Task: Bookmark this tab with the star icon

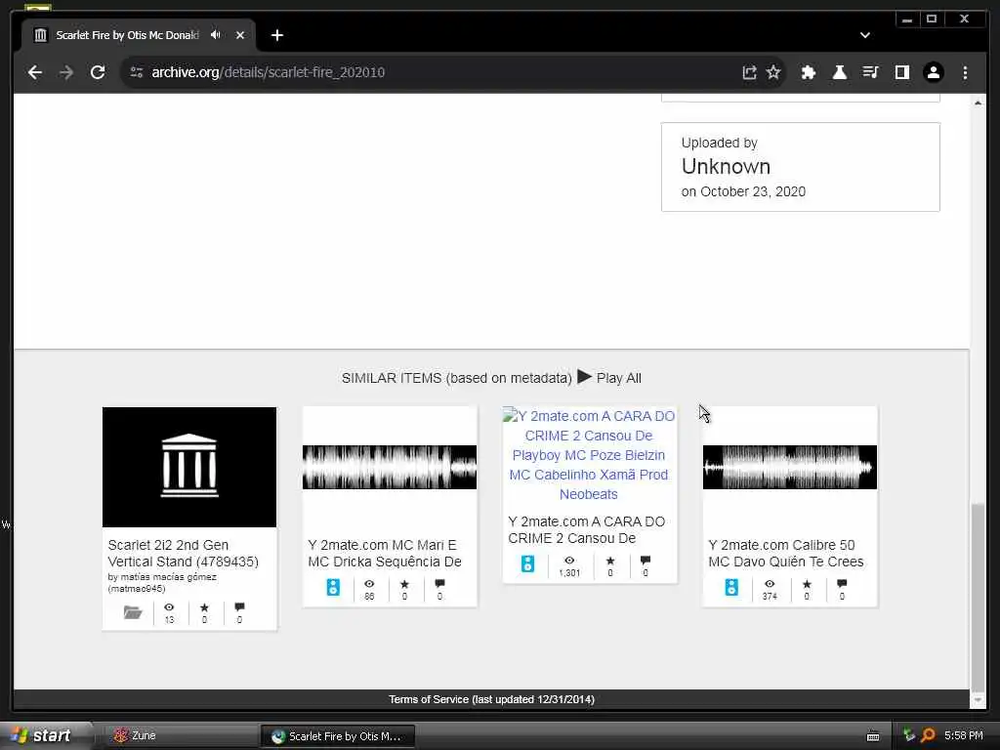Action: [x=773, y=72]
